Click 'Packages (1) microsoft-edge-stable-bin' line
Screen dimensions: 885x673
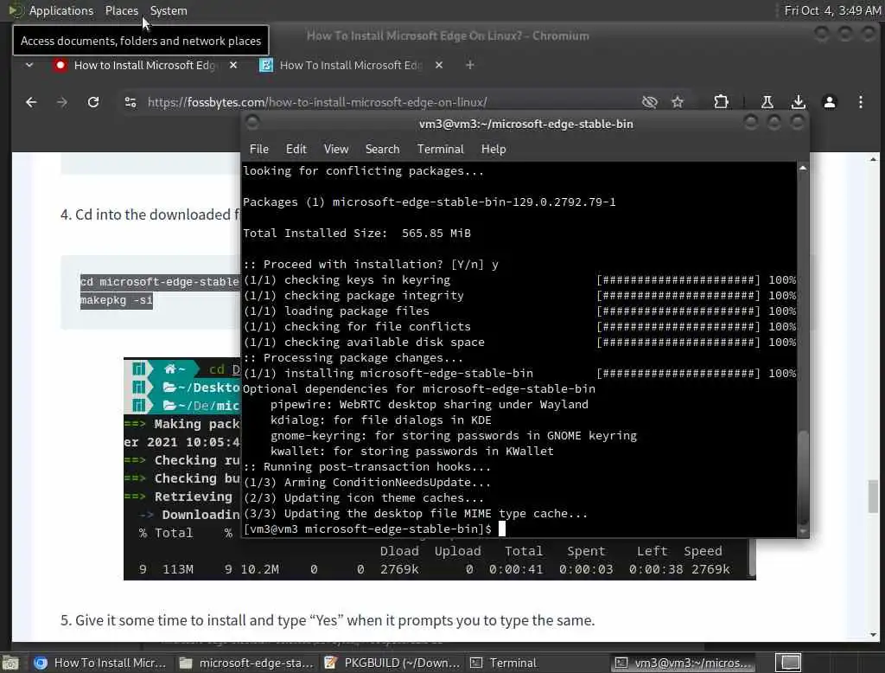pyautogui.click(x=430, y=202)
